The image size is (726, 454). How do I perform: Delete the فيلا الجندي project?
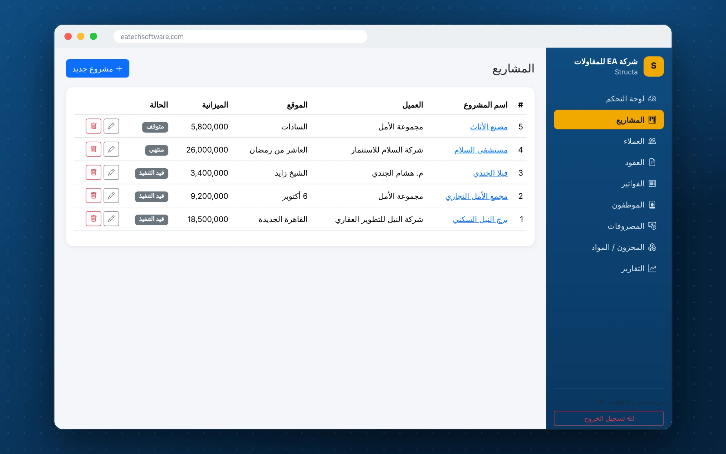click(93, 173)
